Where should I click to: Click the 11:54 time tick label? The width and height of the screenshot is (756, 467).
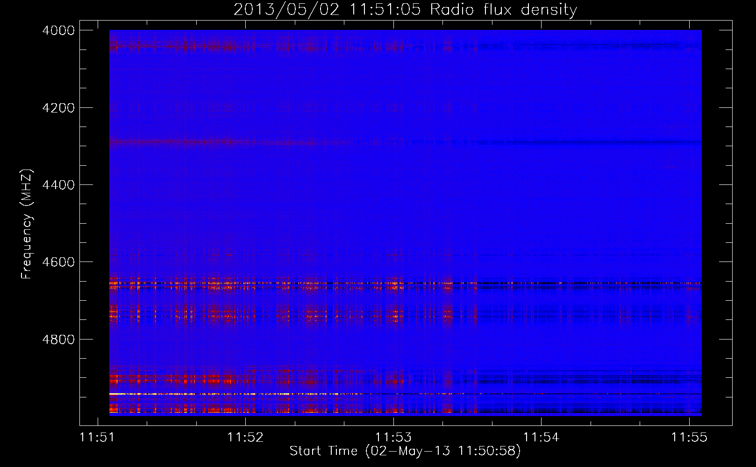point(541,438)
